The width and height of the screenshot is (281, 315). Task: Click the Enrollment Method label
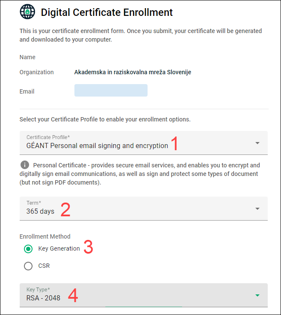pos(45,236)
